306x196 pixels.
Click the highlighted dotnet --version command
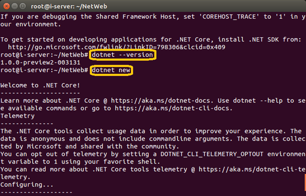(122, 55)
